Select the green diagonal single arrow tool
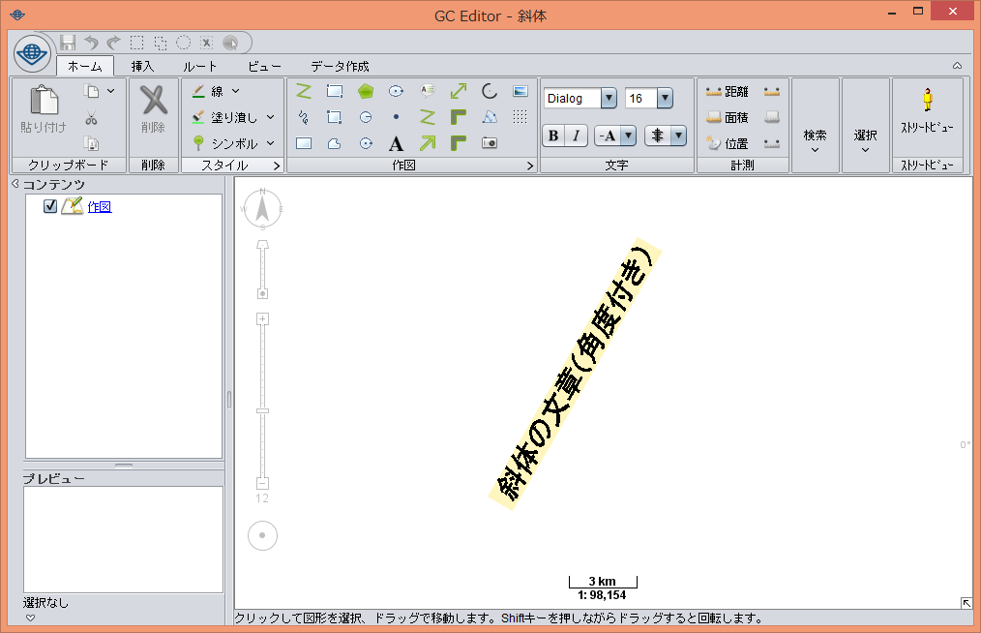Viewport: 981px width, 633px height. (x=428, y=143)
